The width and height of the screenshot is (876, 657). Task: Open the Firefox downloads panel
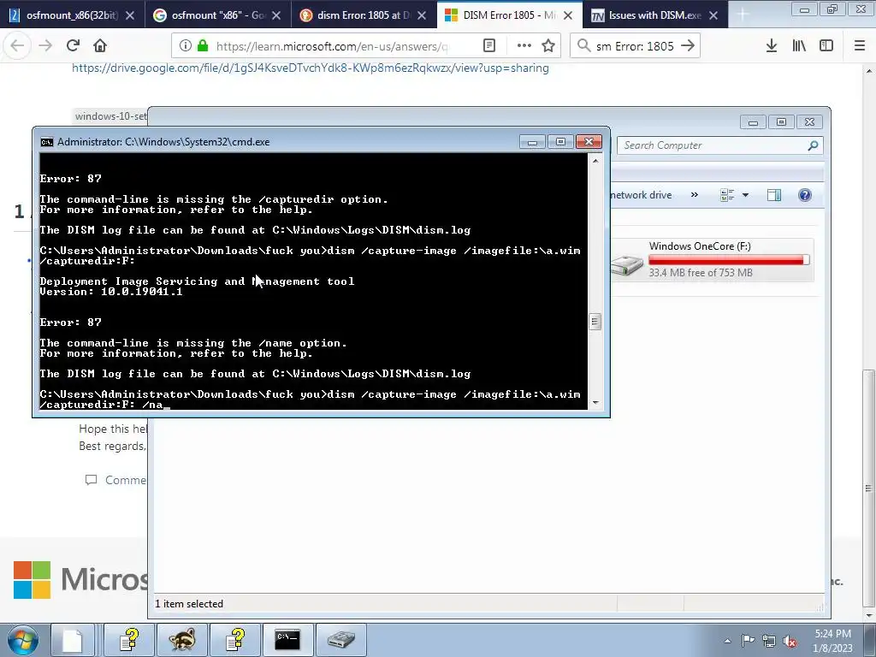772,46
